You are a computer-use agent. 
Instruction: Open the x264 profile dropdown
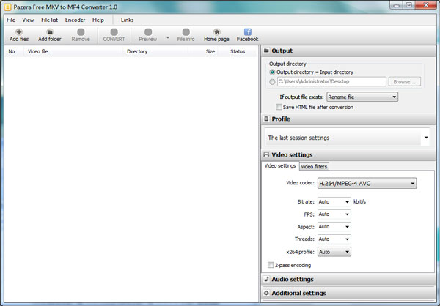point(334,252)
